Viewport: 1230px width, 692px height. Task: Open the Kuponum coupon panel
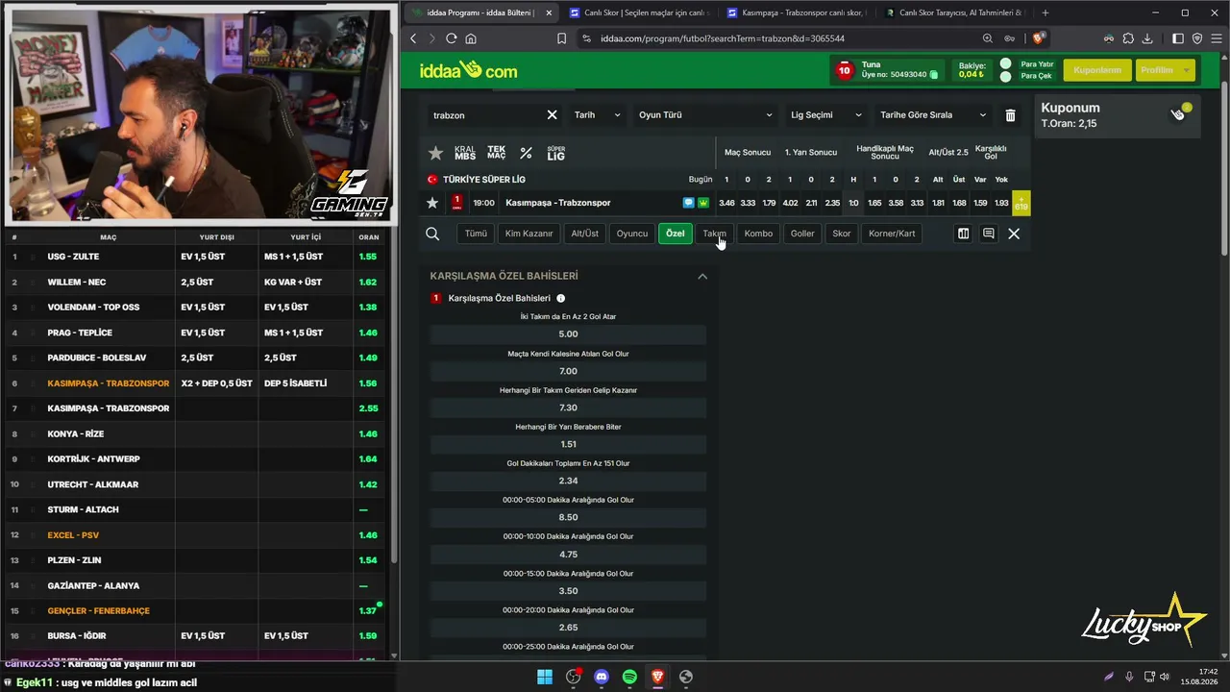(1118, 114)
